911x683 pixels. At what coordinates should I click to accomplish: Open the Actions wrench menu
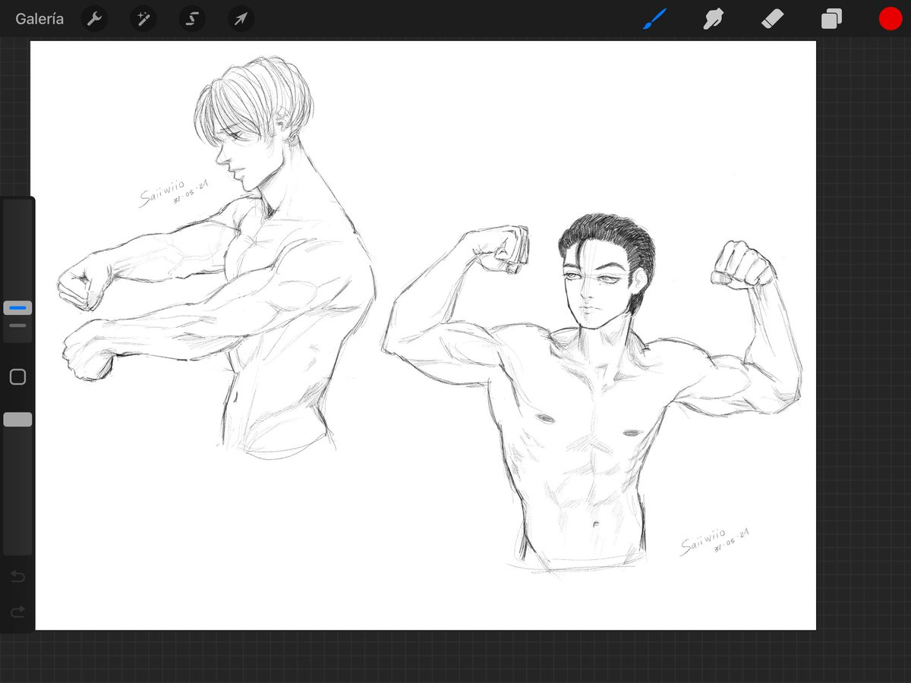click(94, 18)
